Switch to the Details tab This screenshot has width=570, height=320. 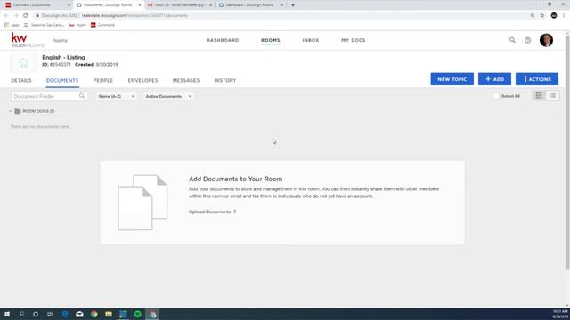coord(21,80)
